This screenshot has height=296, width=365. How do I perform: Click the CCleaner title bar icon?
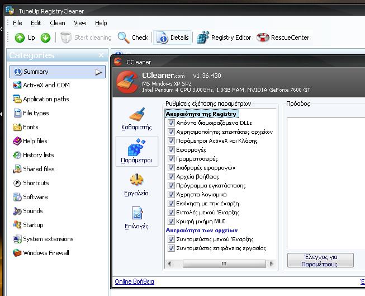click(x=118, y=62)
